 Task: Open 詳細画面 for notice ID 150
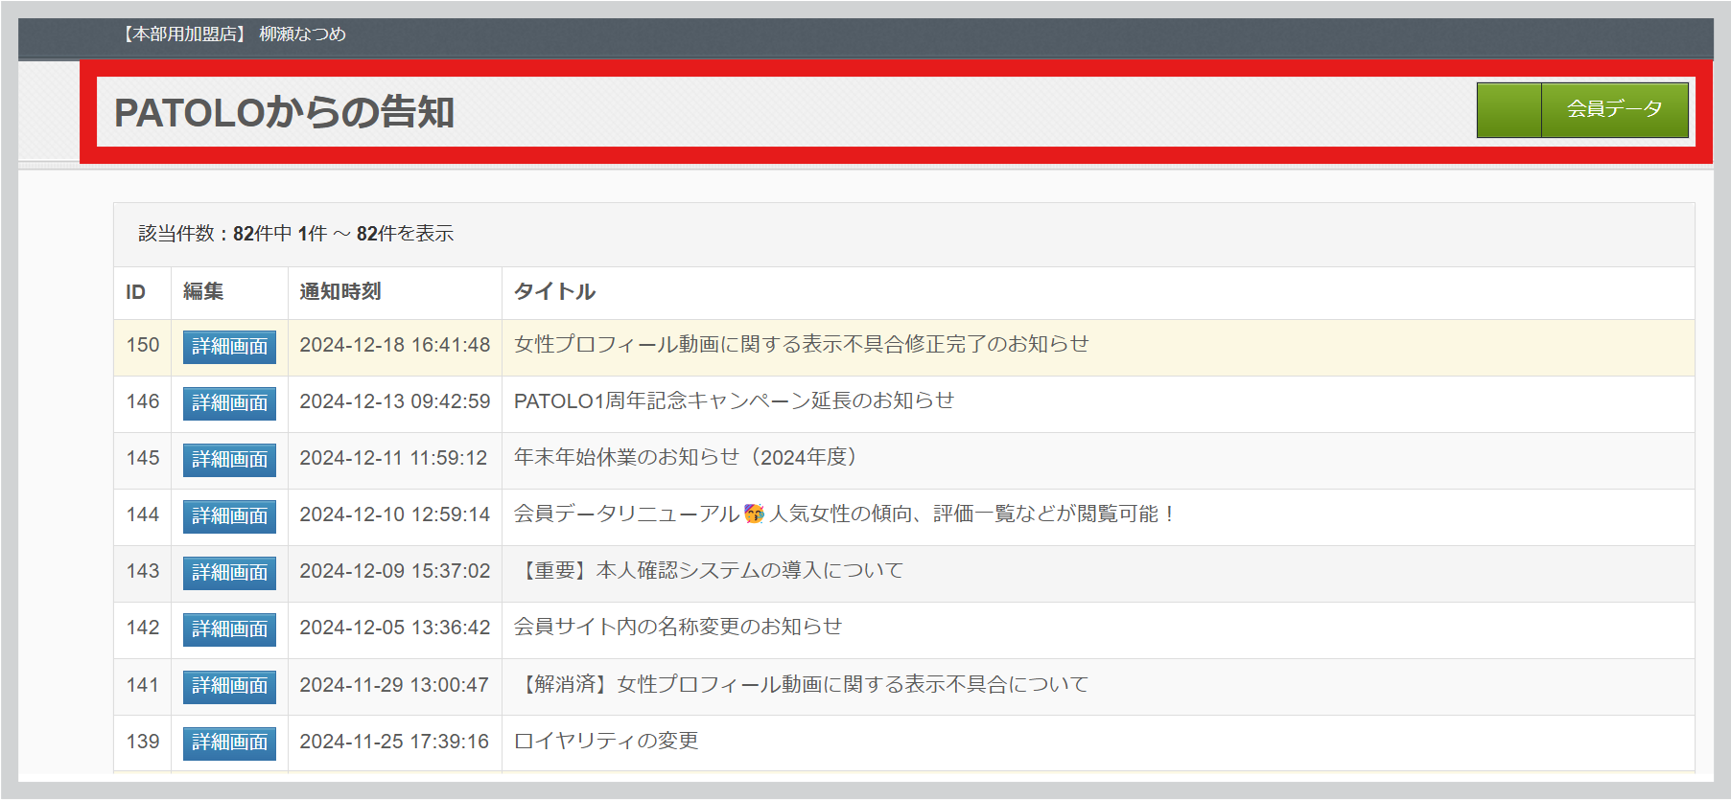(x=229, y=347)
